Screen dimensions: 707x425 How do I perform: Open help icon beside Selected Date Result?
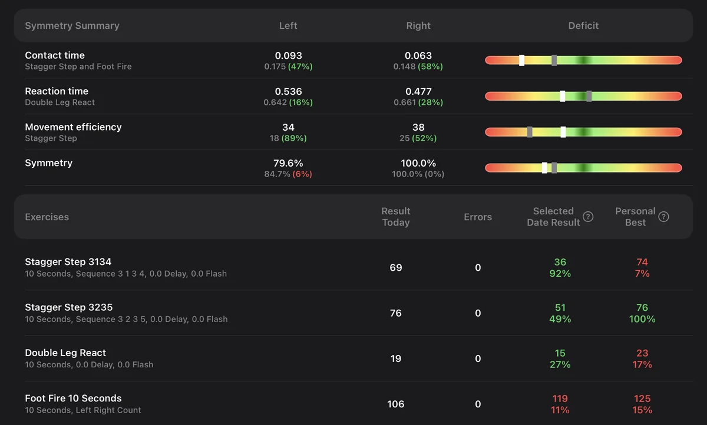coord(588,217)
